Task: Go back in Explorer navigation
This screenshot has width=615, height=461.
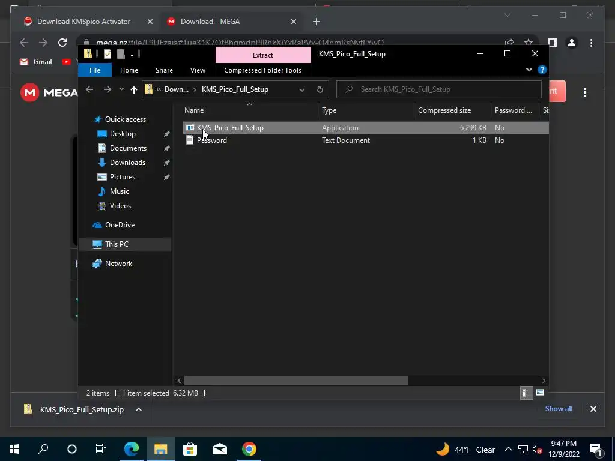Action: click(89, 89)
